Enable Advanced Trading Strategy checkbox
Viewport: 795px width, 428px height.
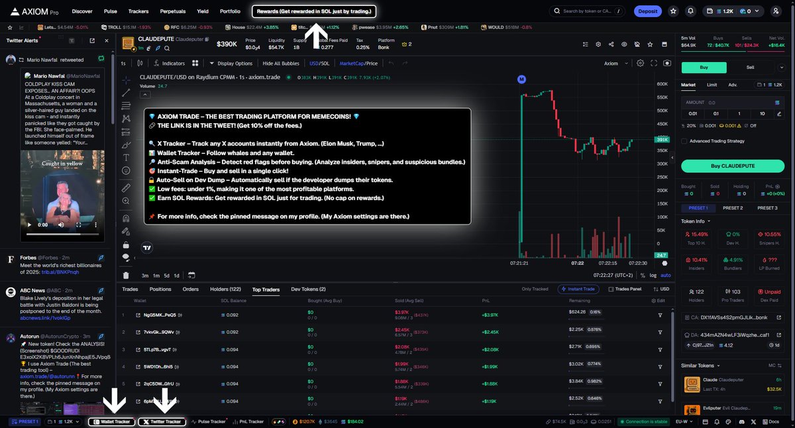684,140
